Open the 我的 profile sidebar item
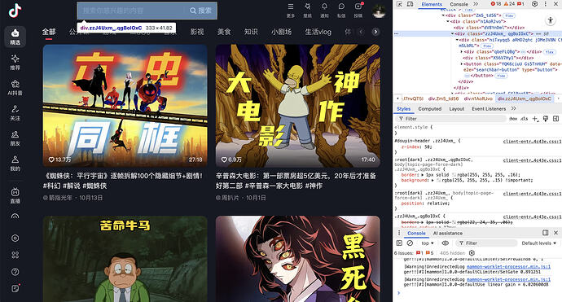This screenshot has width=562, height=302. [15, 164]
